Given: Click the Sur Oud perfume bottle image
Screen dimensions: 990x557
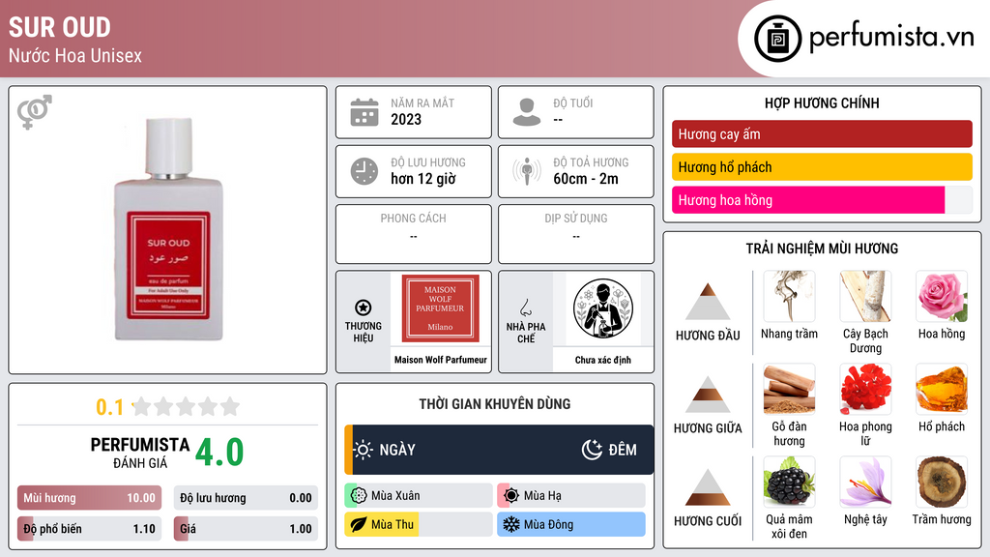Looking at the screenshot, I should 168,229.
